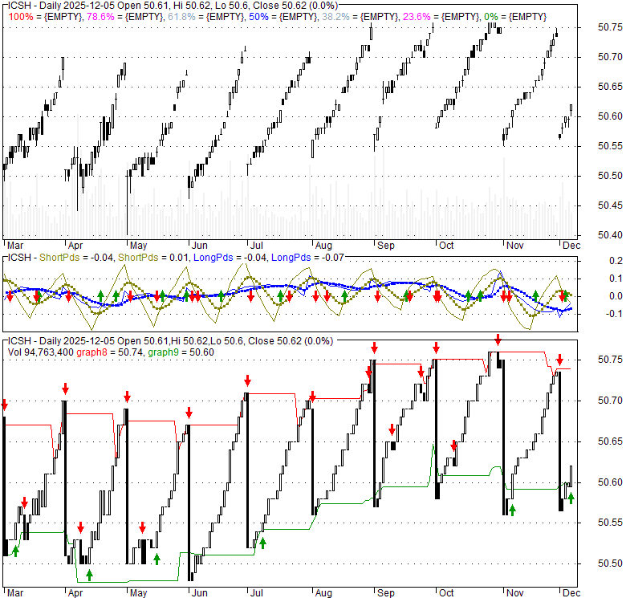Image resolution: width=626 pixels, height=598 pixels.
Task: Click the Jul month label under top chart
Action: click(256, 246)
